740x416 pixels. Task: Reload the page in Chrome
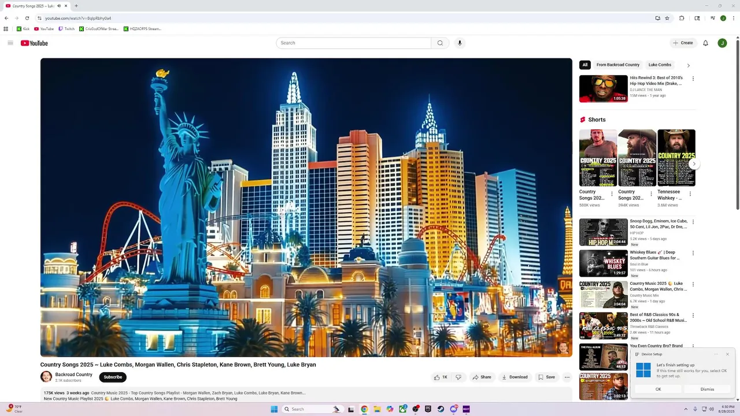pos(27,18)
